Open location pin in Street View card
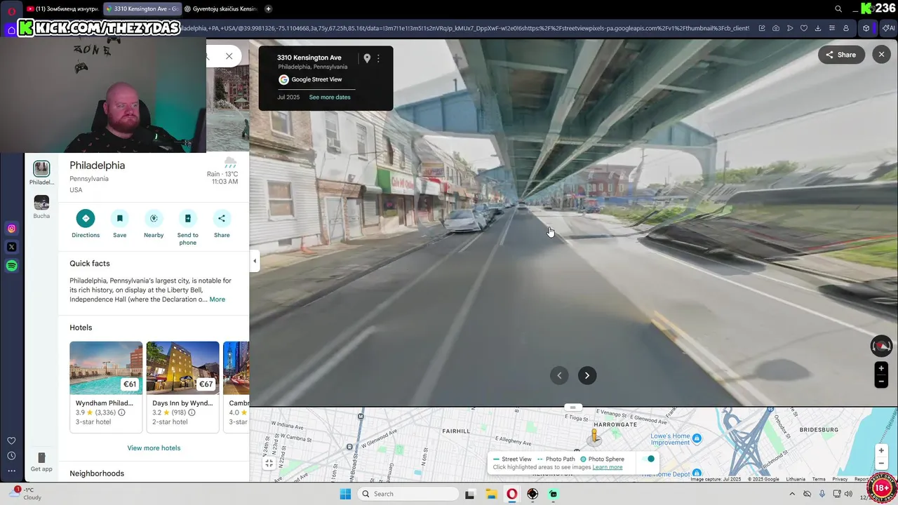898x505 pixels. click(366, 59)
